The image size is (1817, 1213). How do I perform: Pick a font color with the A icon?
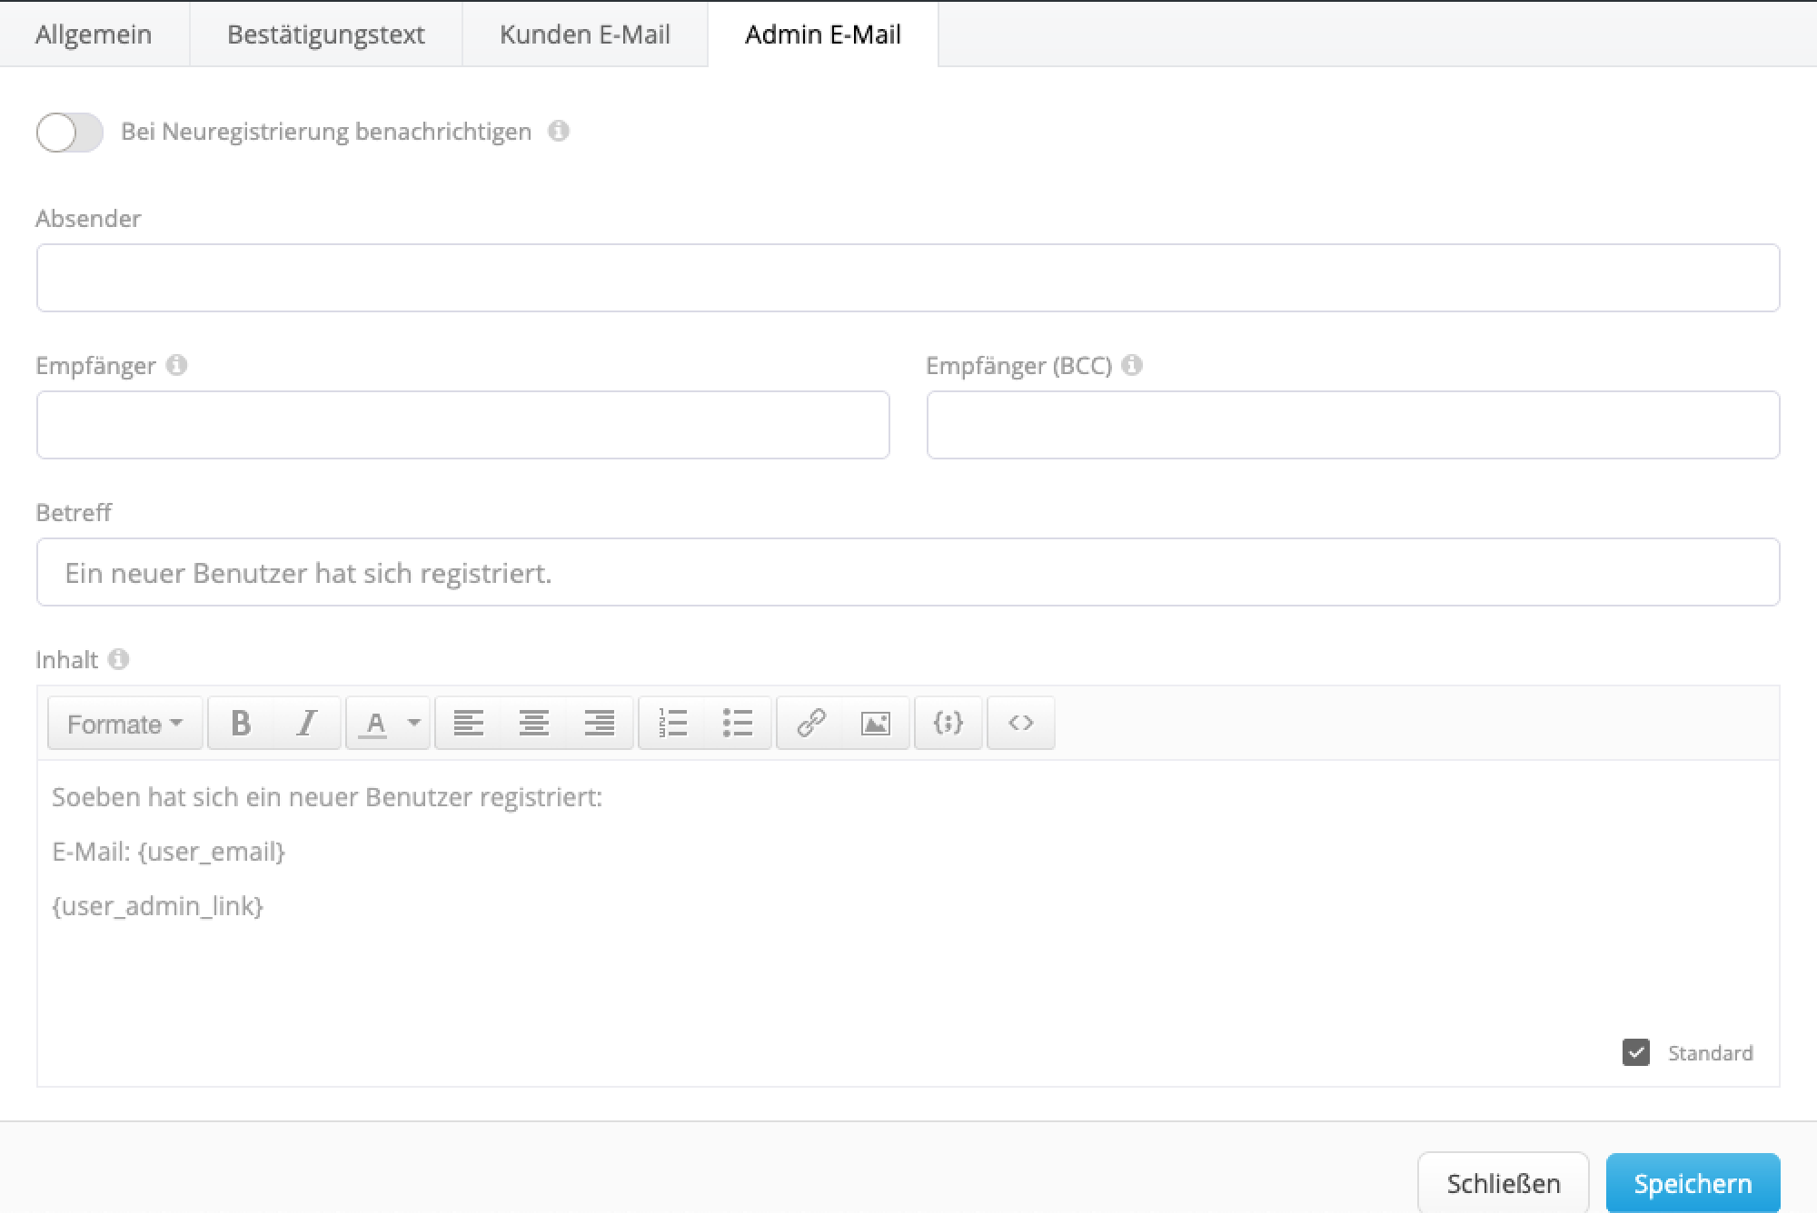click(375, 724)
